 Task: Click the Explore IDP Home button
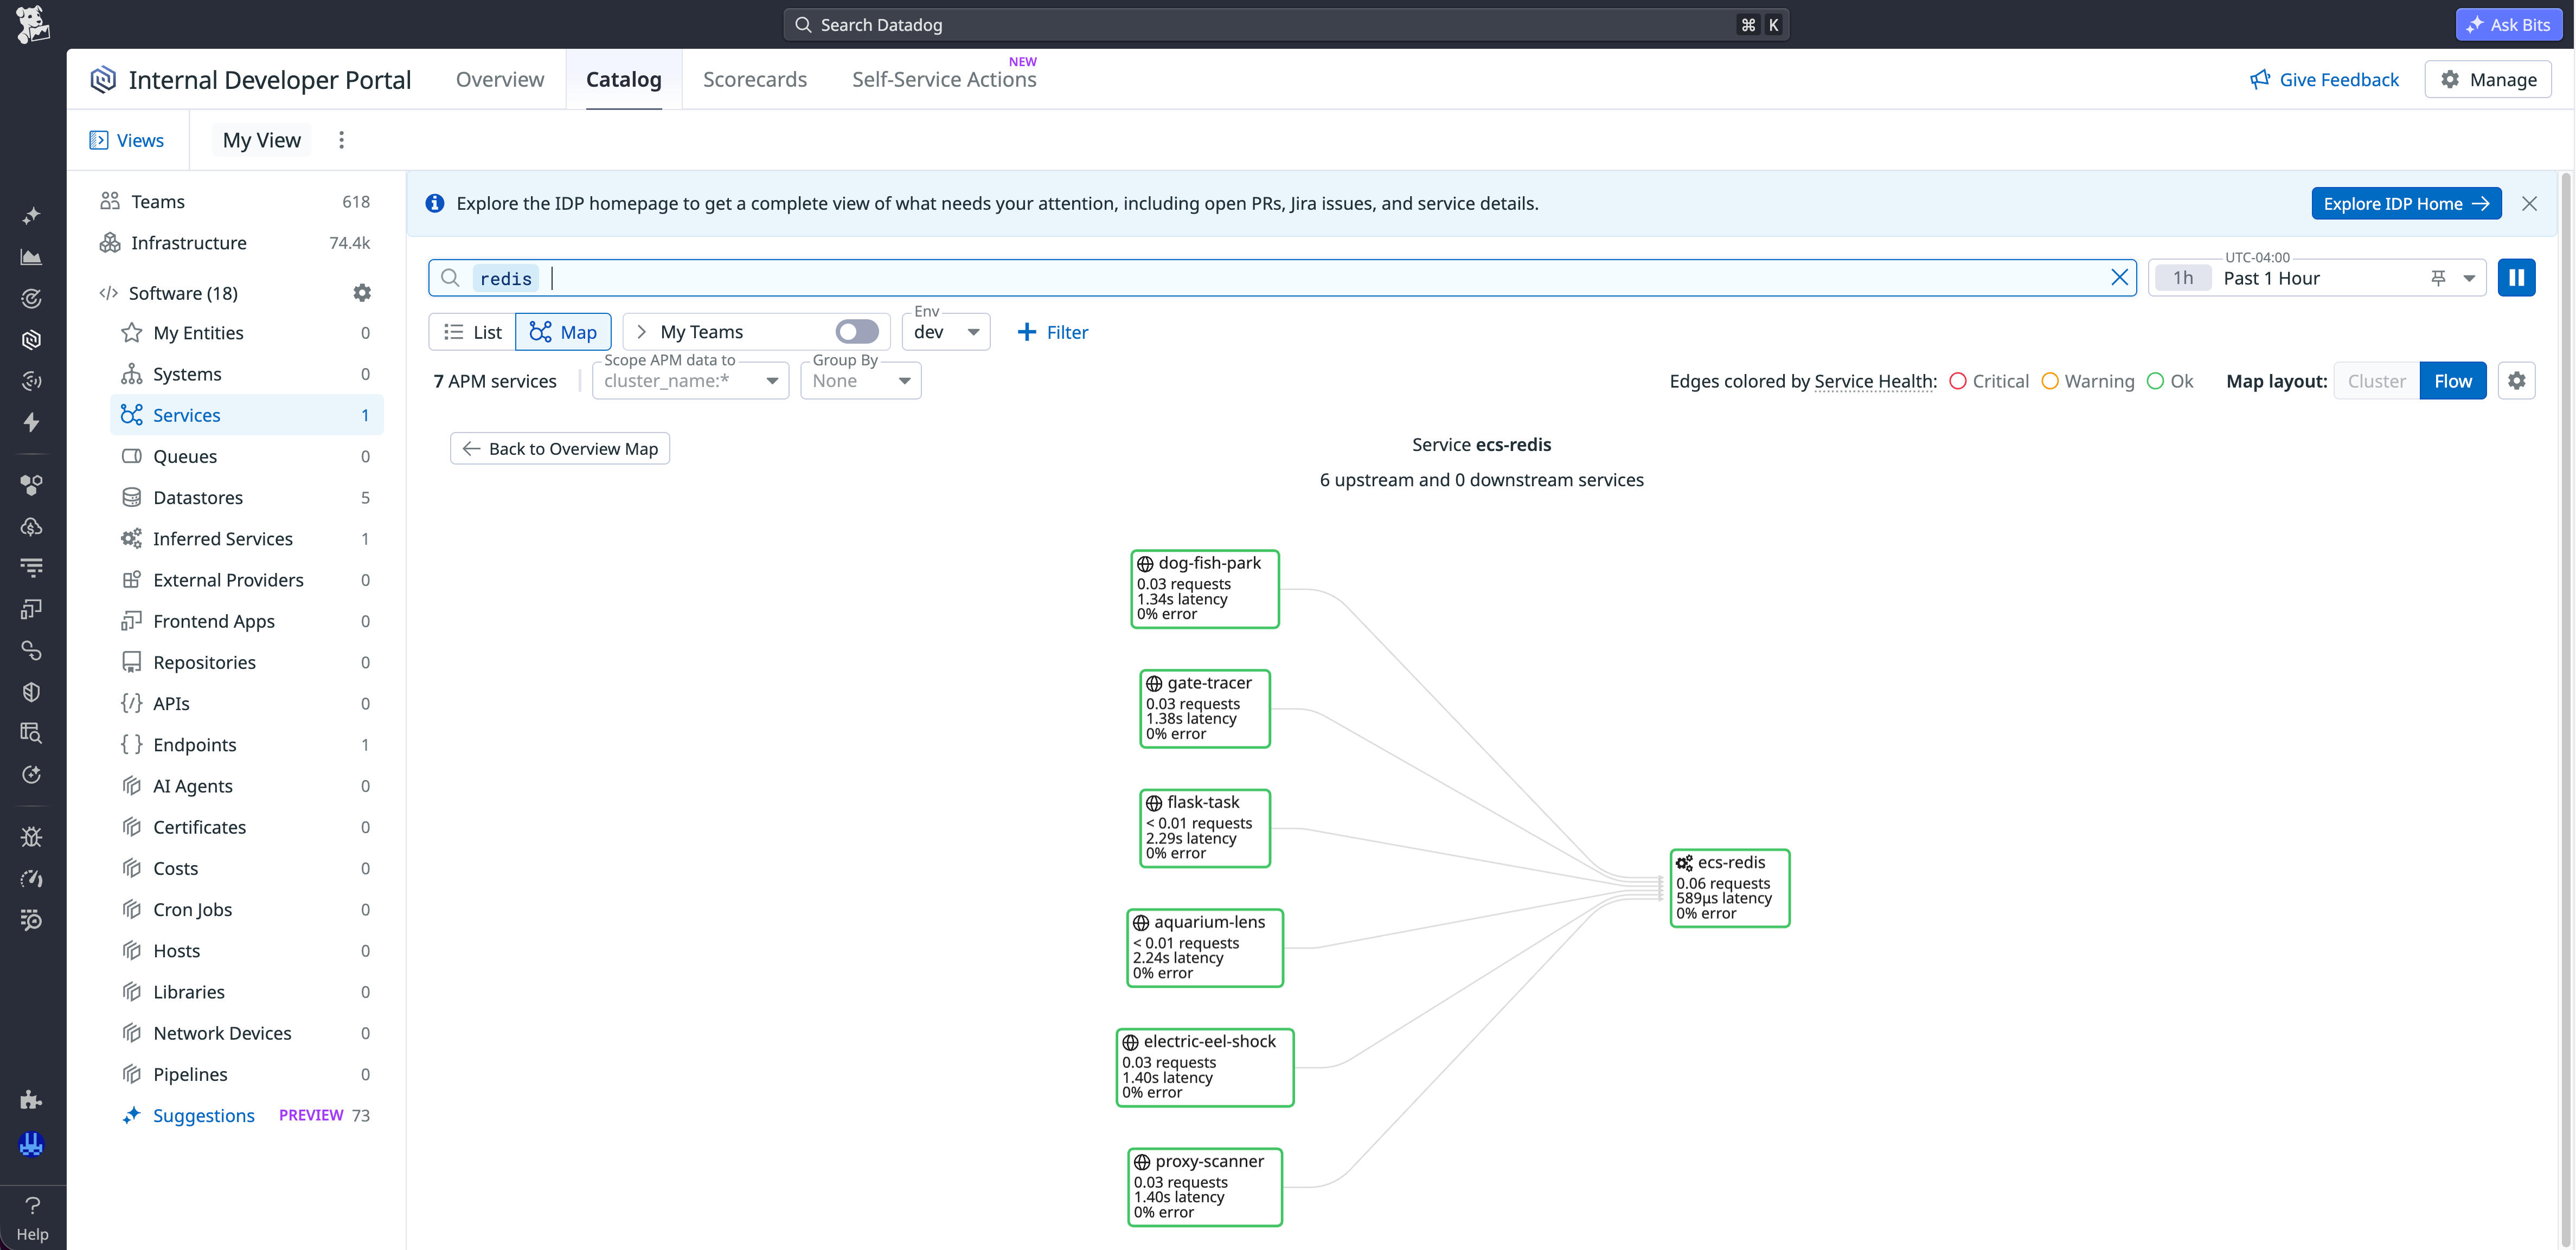(x=2406, y=204)
